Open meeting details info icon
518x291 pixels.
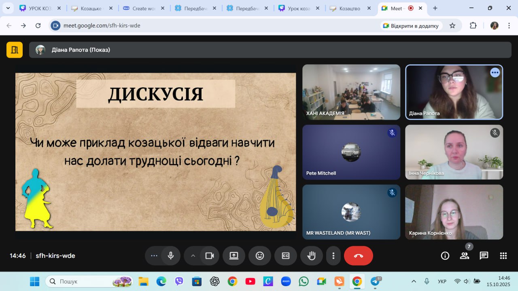point(445,256)
